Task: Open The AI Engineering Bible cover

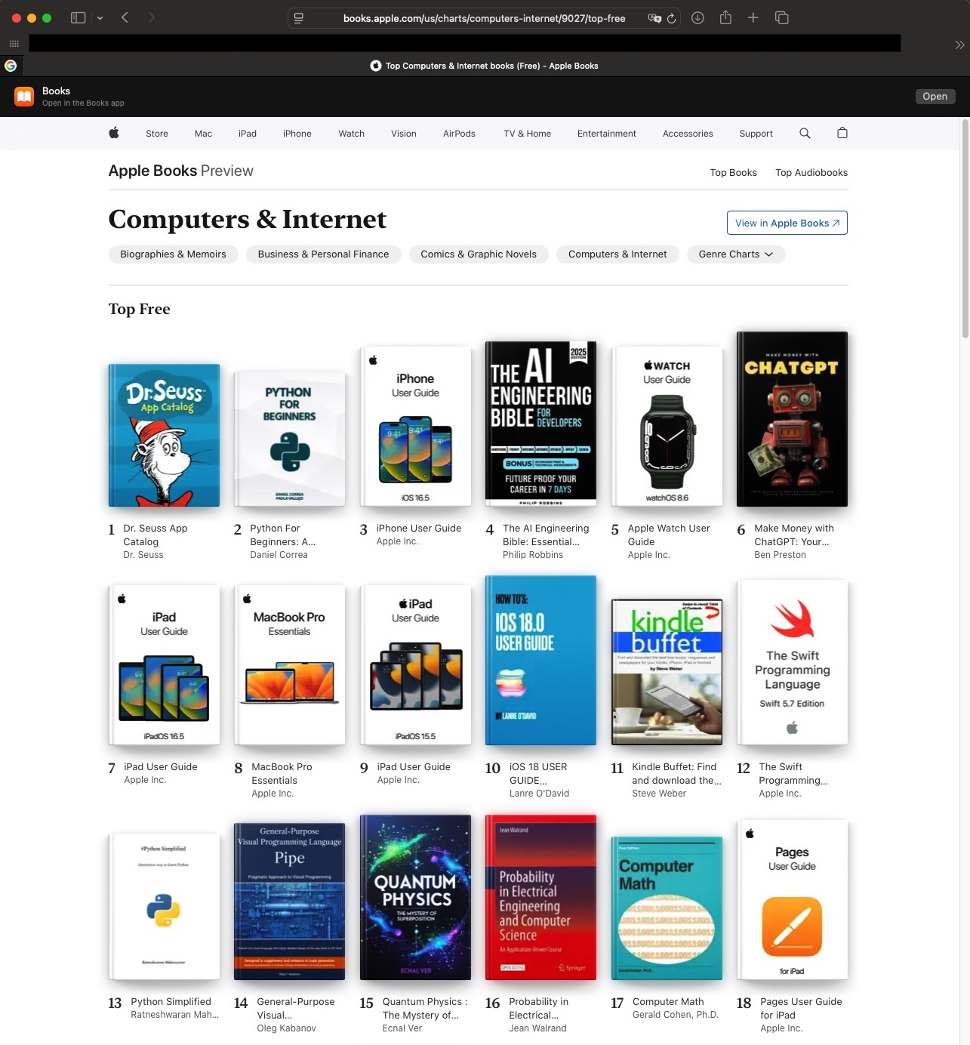Action: point(540,424)
